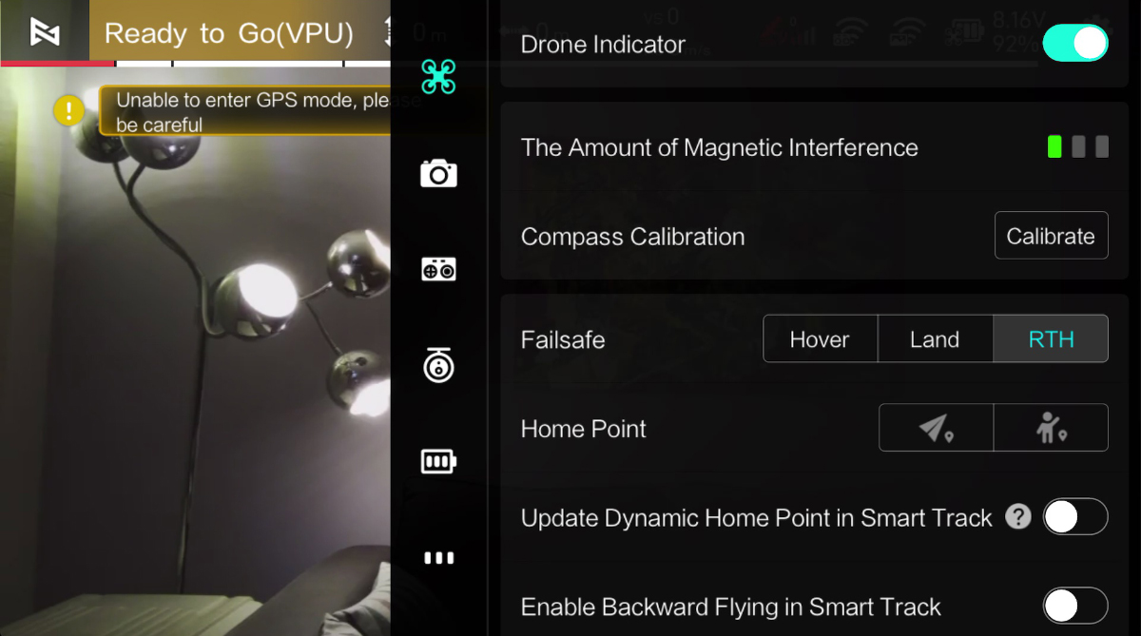The height and width of the screenshot is (636, 1141).
Task: Open the drone flight controller settings tab
Action: coord(438,77)
